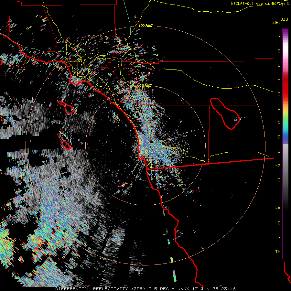
Task: Click the -3 value on the color scale
Action: pos(278,180)
